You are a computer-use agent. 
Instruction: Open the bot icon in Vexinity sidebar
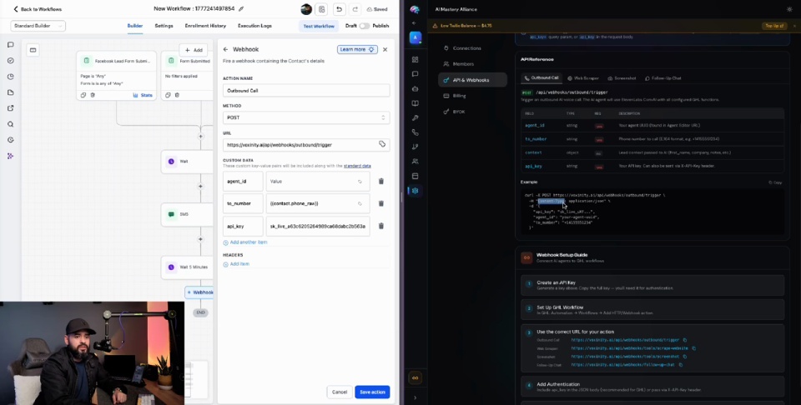(x=415, y=89)
